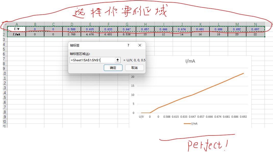Select cell with value 12 in row 2
Screen dimensions: 273x152
tap(164, 34)
